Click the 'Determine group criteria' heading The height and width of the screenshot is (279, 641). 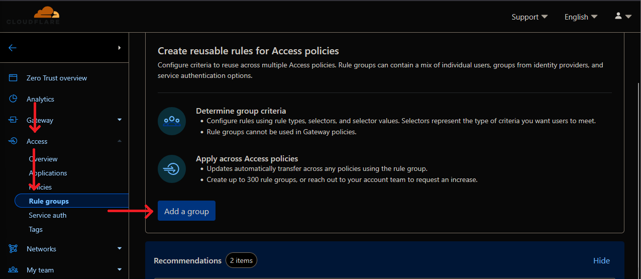(241, 111)
